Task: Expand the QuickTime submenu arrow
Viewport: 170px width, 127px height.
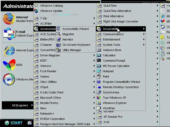Action: point(157,6)
